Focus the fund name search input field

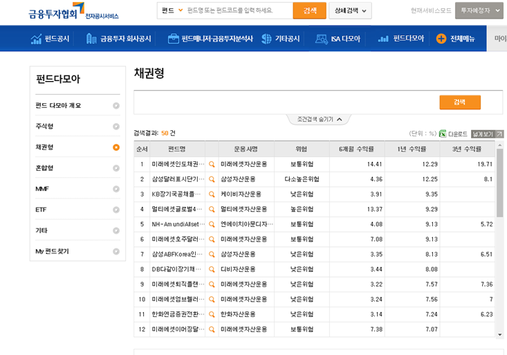coord(239,10)
